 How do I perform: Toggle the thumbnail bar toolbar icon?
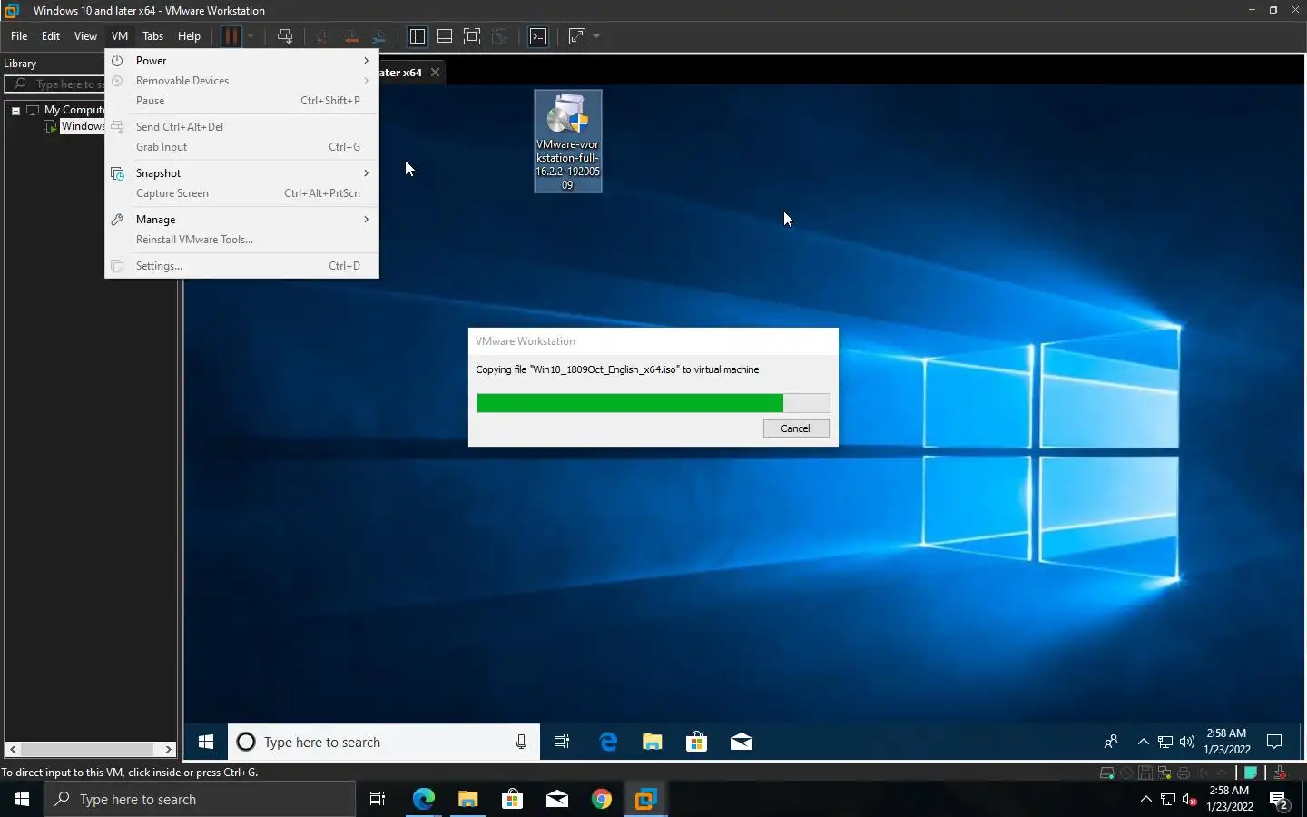(445, 36)
